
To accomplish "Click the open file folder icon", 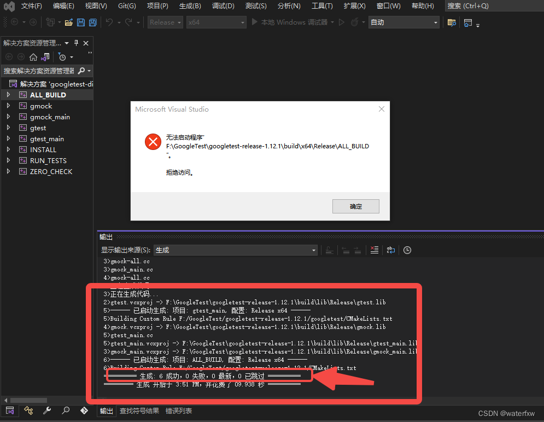I will point(69,22).
